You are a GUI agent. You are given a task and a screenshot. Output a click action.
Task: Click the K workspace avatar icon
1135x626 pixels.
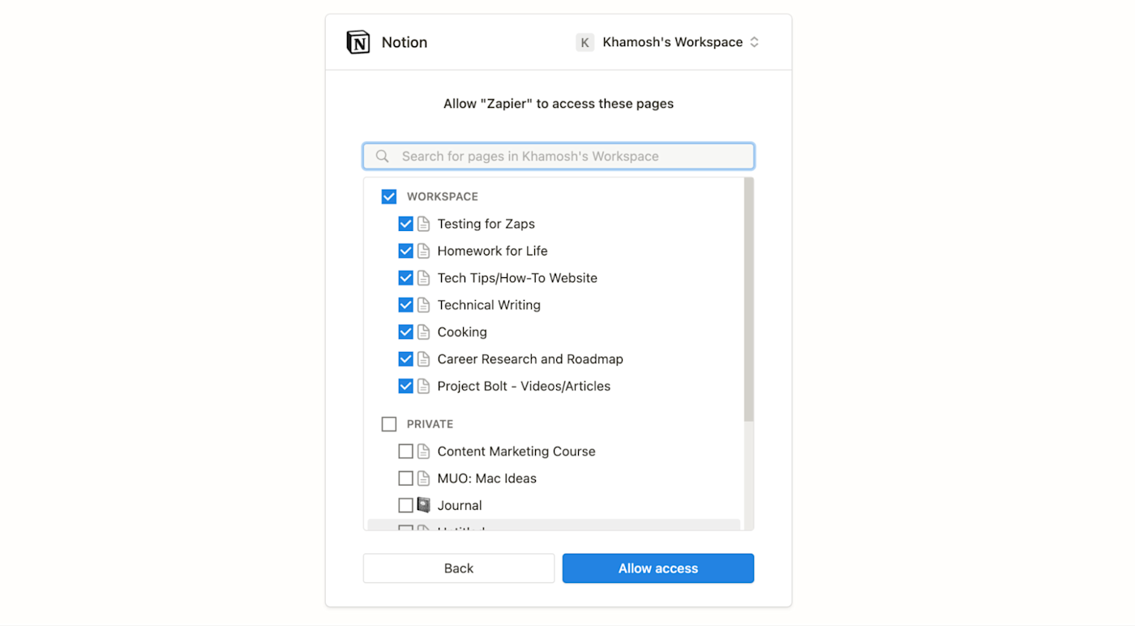click(x=585, y=42)
